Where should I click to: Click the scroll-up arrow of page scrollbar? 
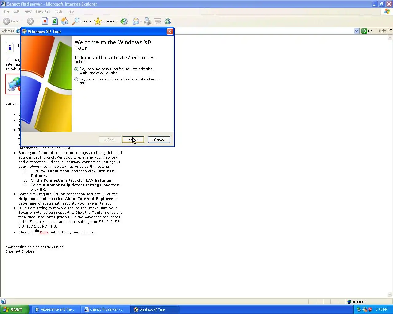(390, 38)
